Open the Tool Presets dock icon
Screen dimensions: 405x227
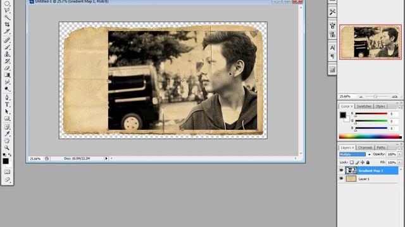332,12
